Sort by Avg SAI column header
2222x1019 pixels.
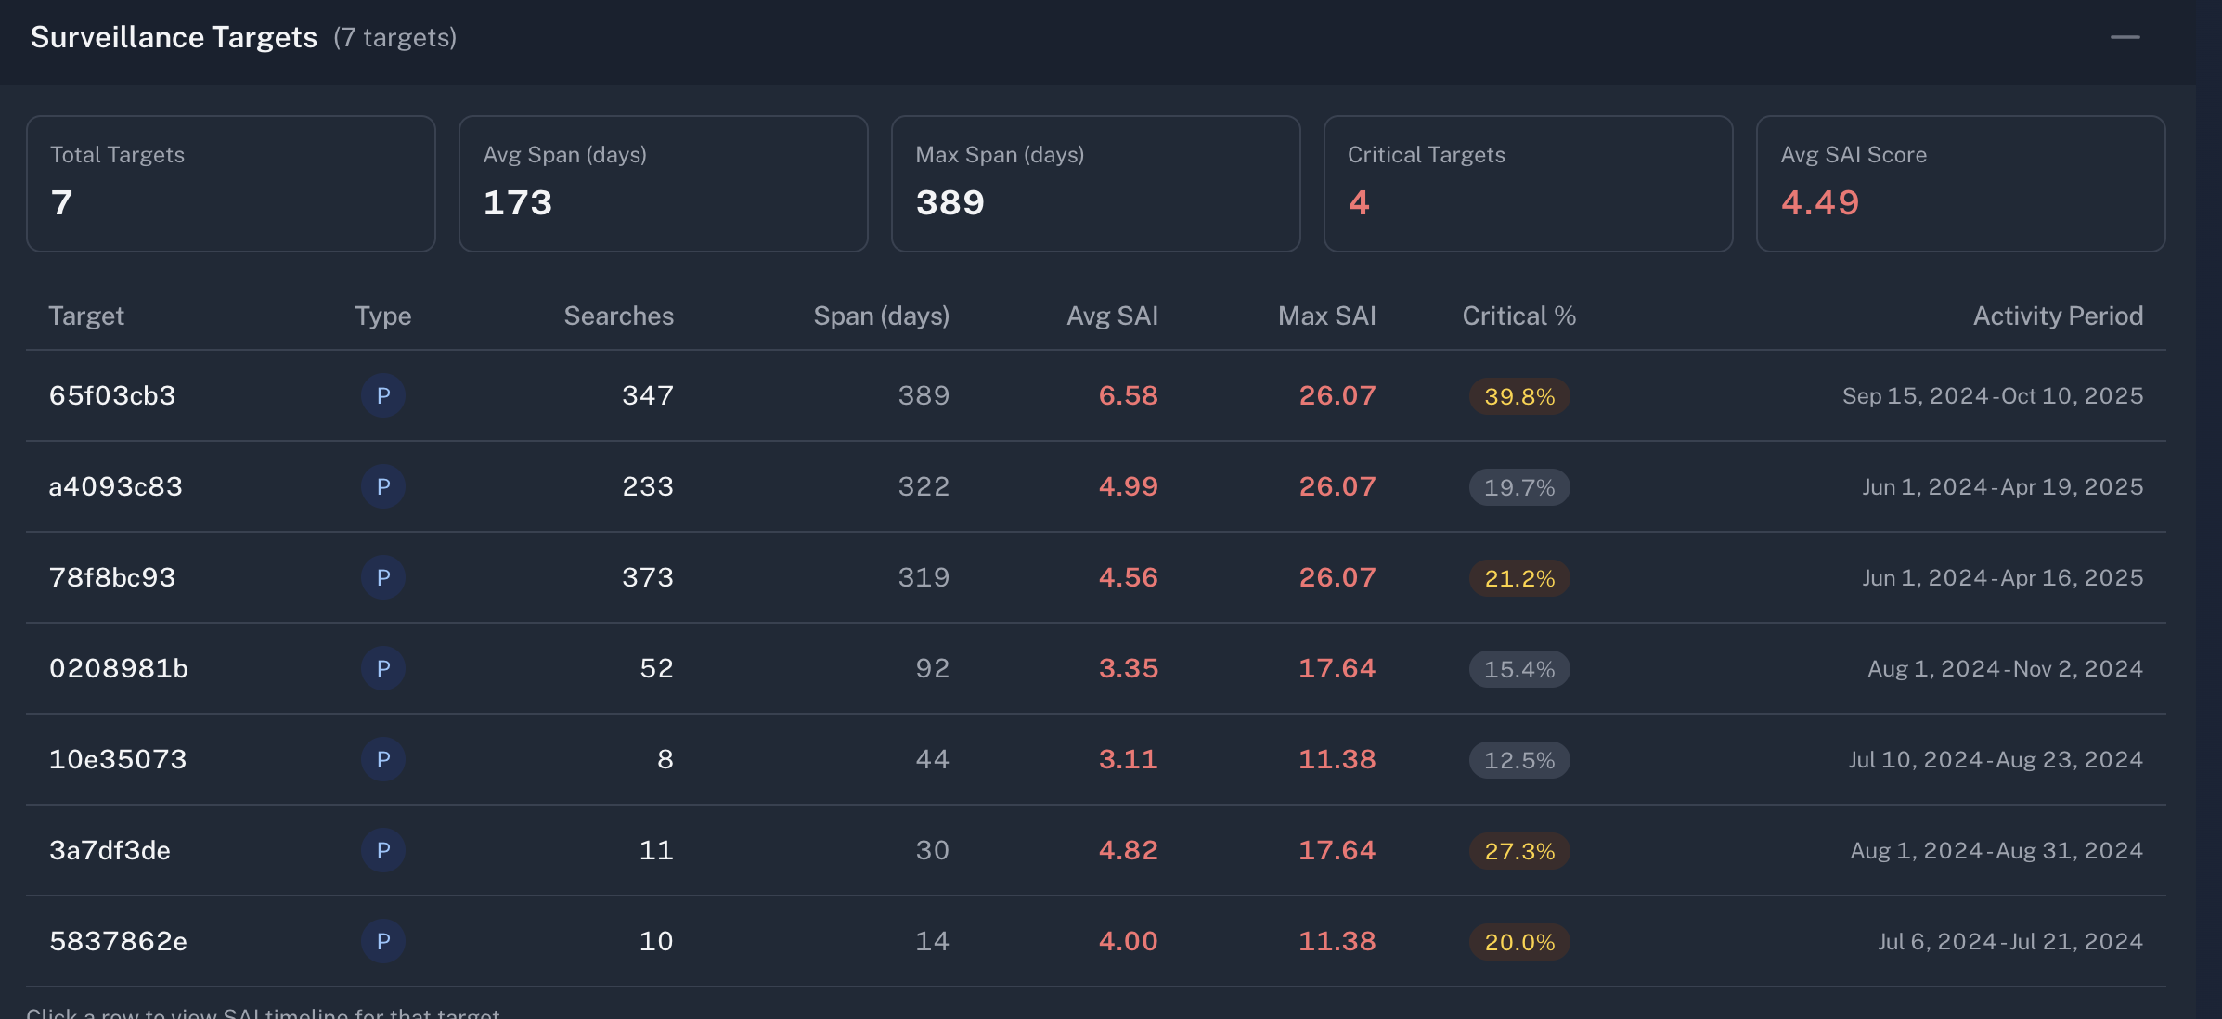point(1111,316)
